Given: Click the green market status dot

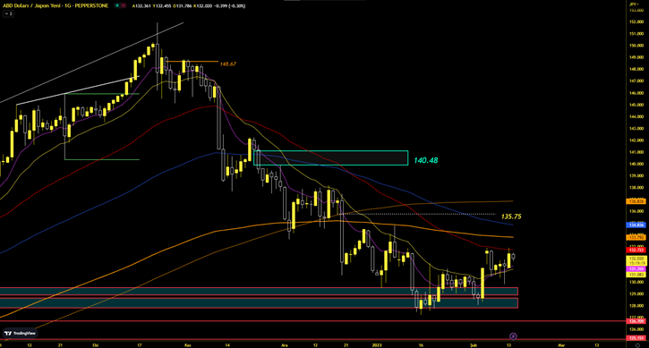Looking at the screenshot, I should tap(117, 5).
